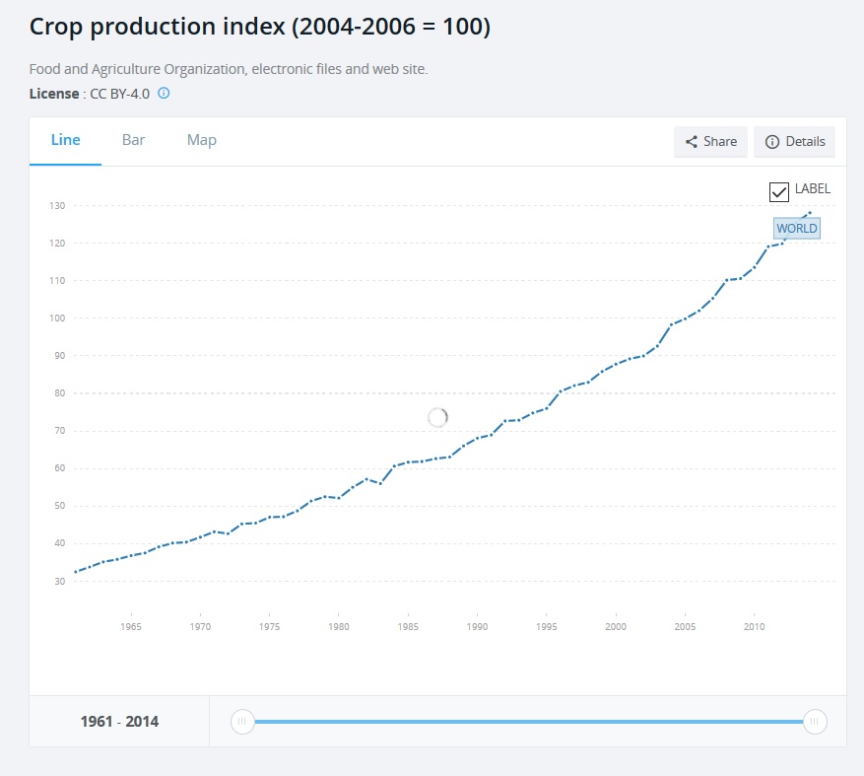Click the loading spinner in the chart

click(x=438, y=417)
